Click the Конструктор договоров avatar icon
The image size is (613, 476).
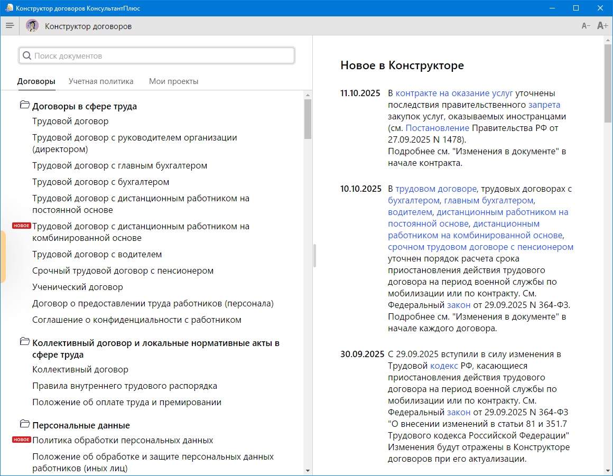point(32,26)
